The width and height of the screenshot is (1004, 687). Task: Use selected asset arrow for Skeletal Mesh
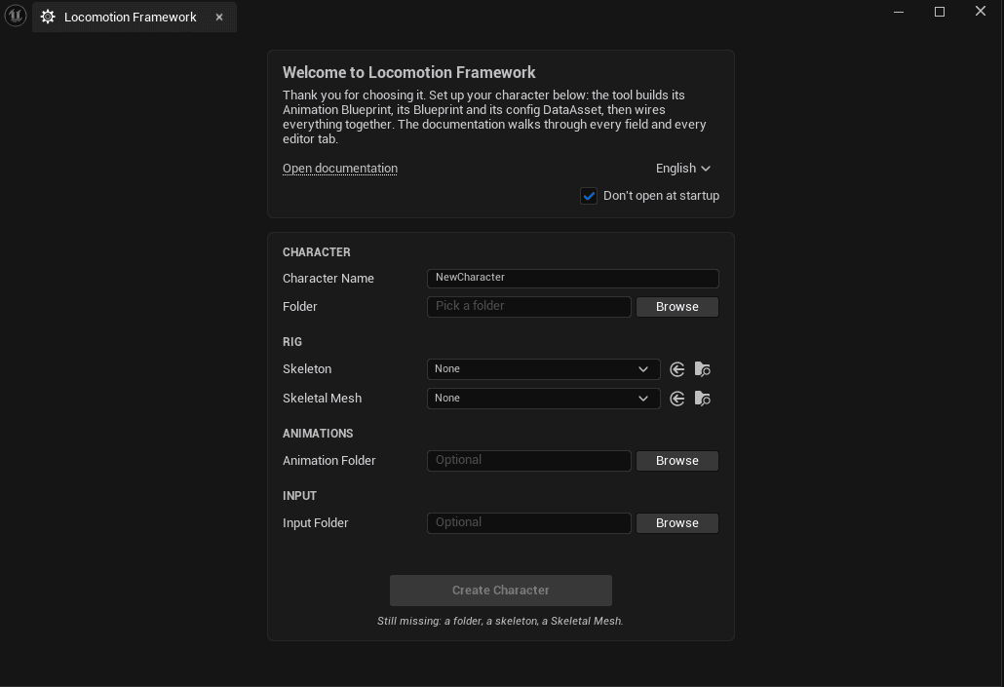676,399
